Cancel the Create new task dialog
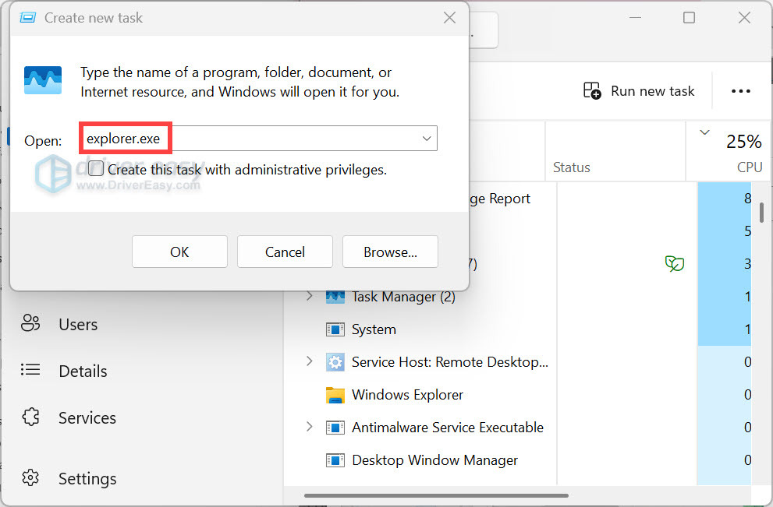Screen dimensions: 773x507 (x=285, y=252)
